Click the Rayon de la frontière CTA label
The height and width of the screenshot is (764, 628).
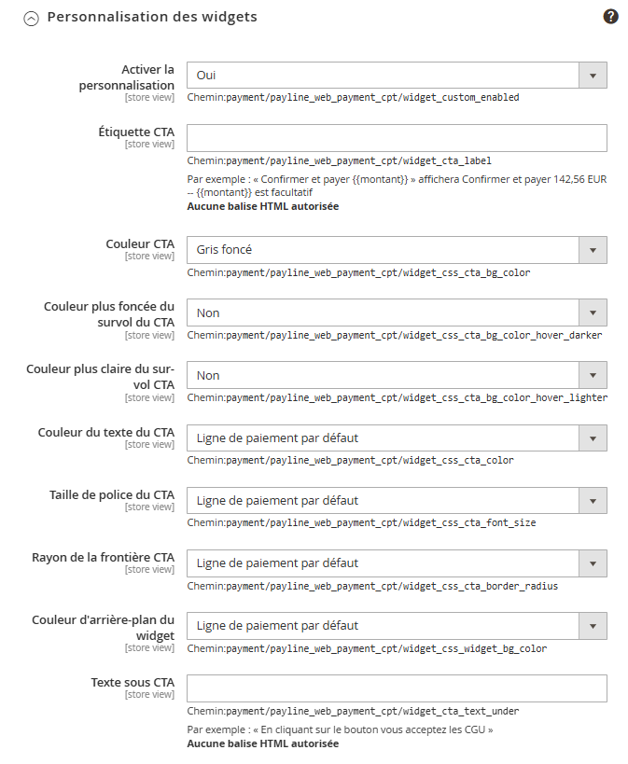103,557
